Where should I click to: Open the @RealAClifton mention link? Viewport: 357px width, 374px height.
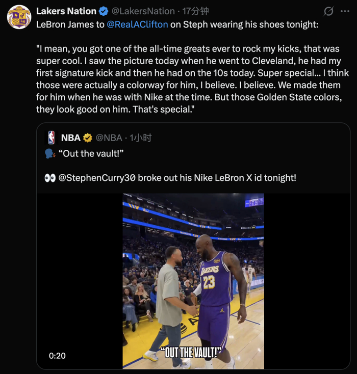(137, 23)
